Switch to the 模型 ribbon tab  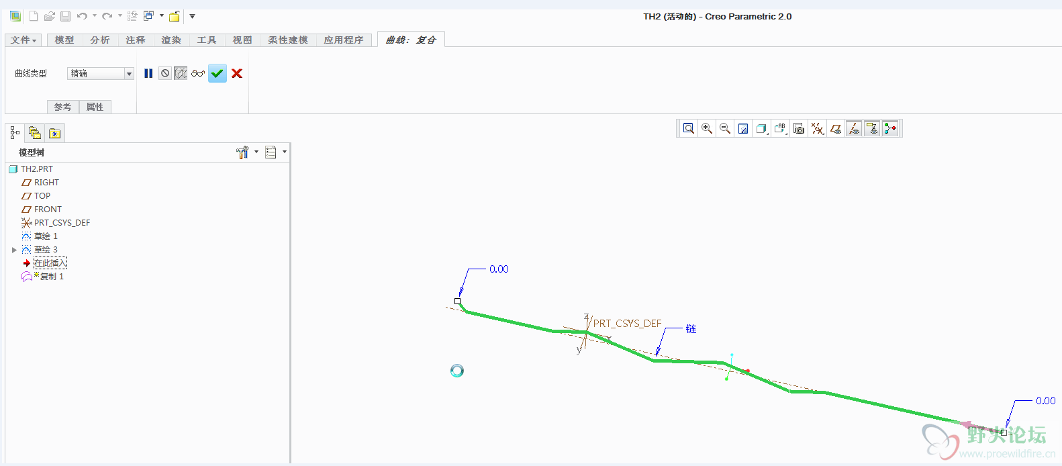[x=64, y=40]
